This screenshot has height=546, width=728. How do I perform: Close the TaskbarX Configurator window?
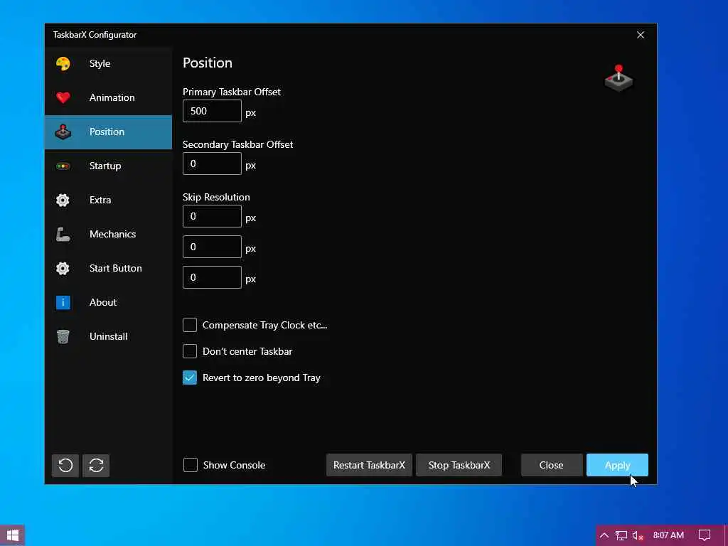click(x=641, y=35)
